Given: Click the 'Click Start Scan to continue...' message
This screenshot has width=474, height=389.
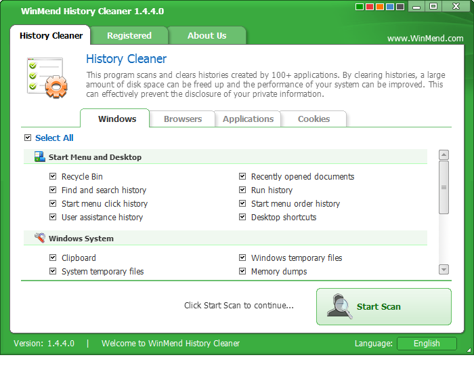Looking at the screenshot, I should pyautogui.click(x=239, y=306).
